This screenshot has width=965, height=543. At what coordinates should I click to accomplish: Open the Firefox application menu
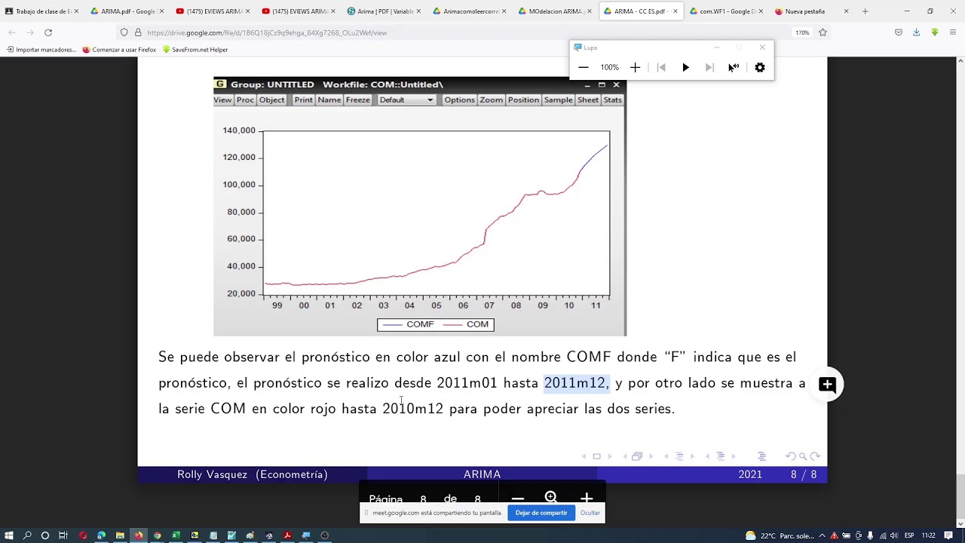[x=953, y=32]
